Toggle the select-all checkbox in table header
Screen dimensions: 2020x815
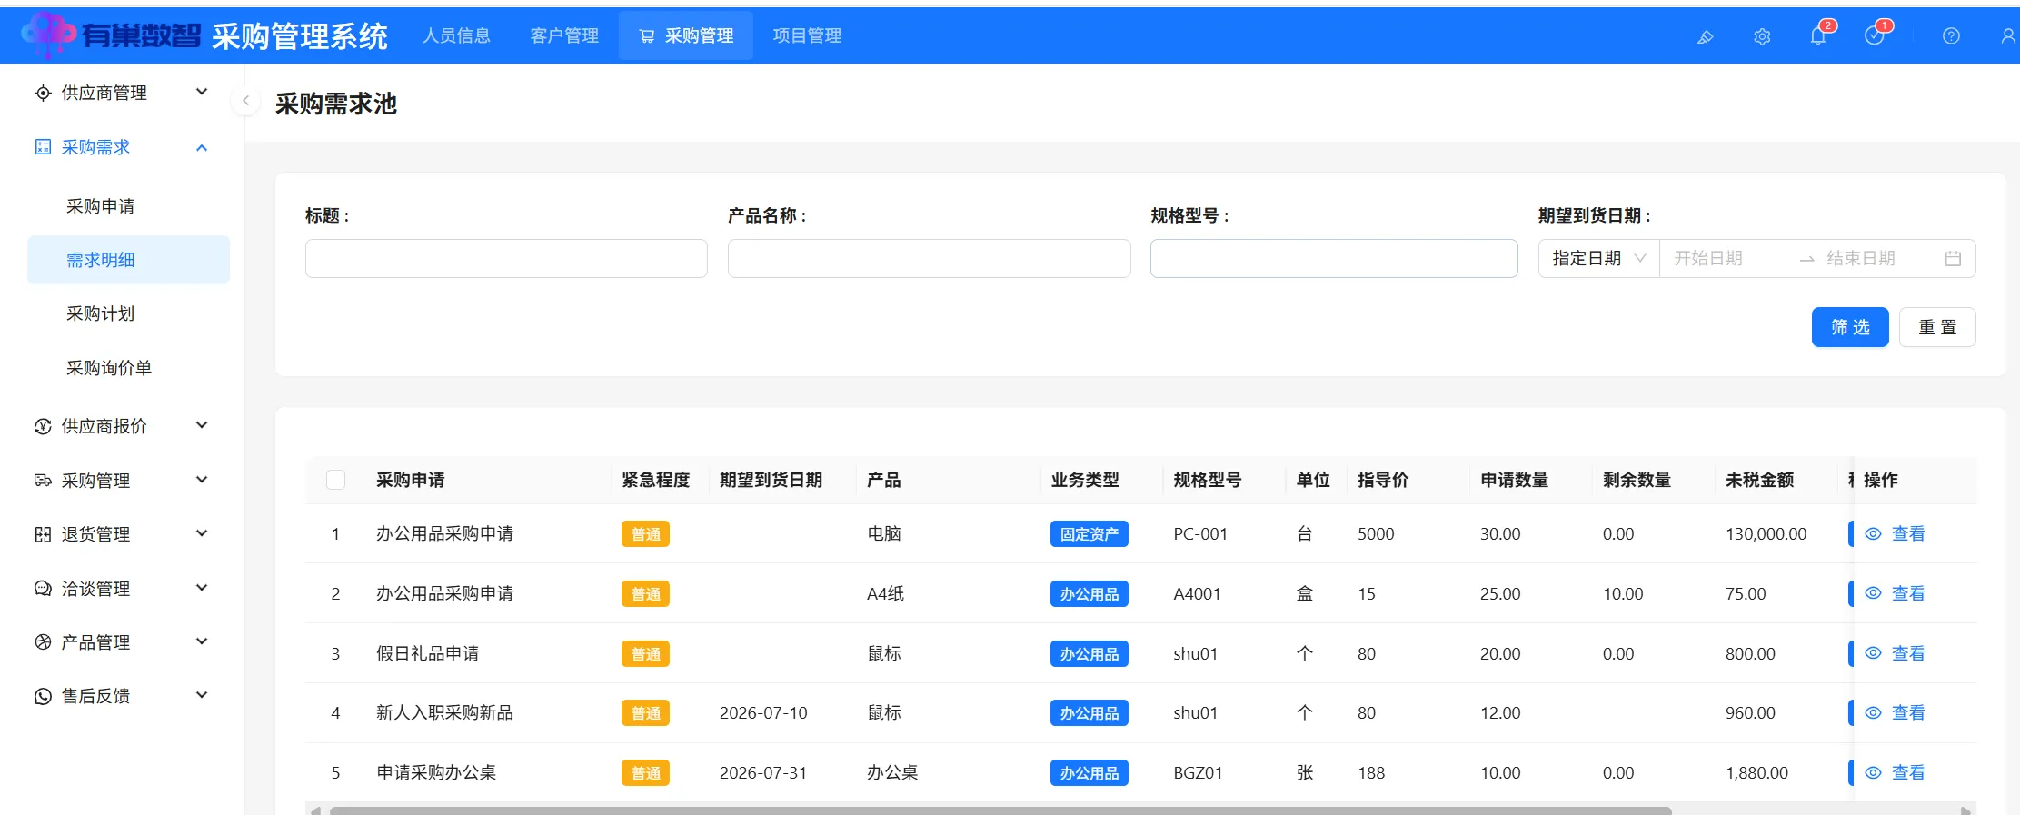pos(335,480)
